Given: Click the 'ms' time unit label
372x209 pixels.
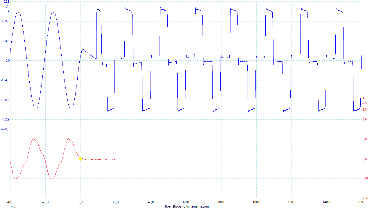Looking at the screenshot, I should (13, 206).
